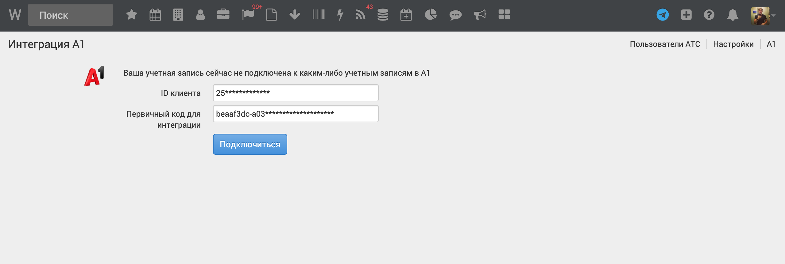
Task: Open the calendar icon in toolbar
Action: coord(155,15)
